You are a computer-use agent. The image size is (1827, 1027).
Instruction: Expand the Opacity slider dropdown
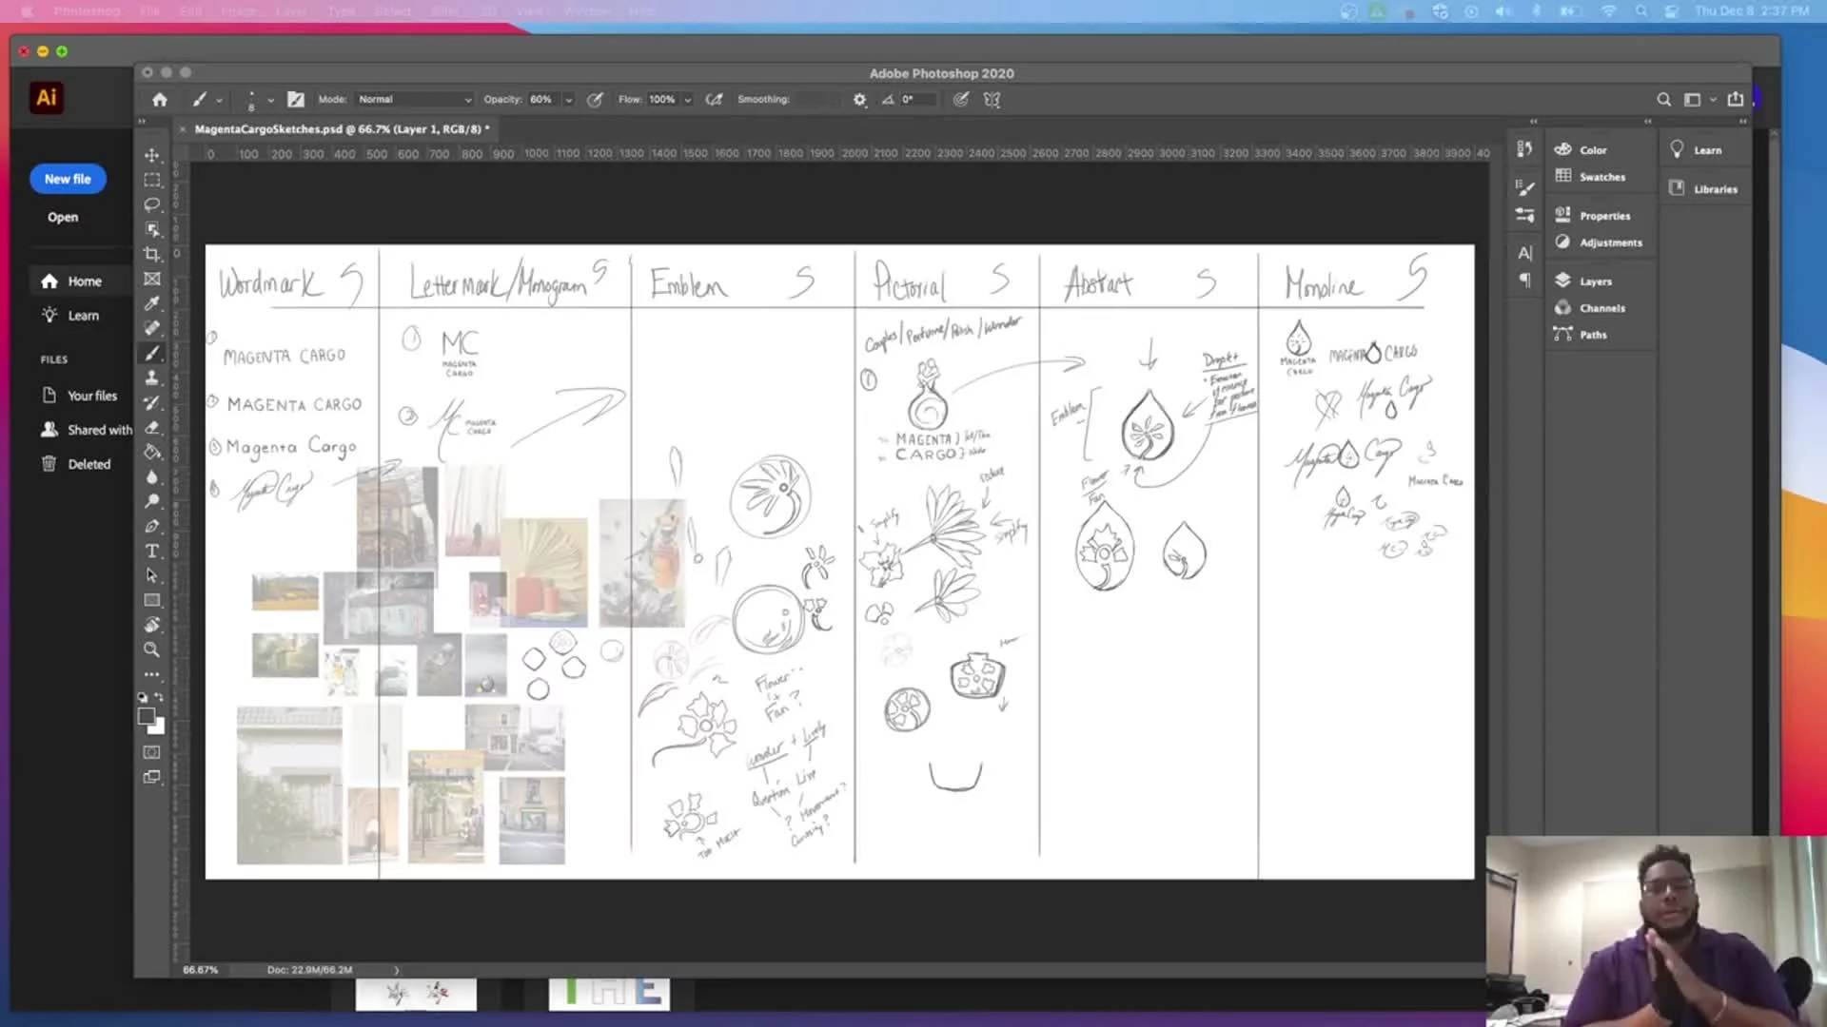569,100
